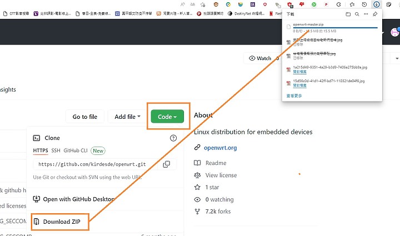Click openwrt-master.zip download progress bar
Image resolution: width=400 pixels, height=236 pixels.
point(335,28)
